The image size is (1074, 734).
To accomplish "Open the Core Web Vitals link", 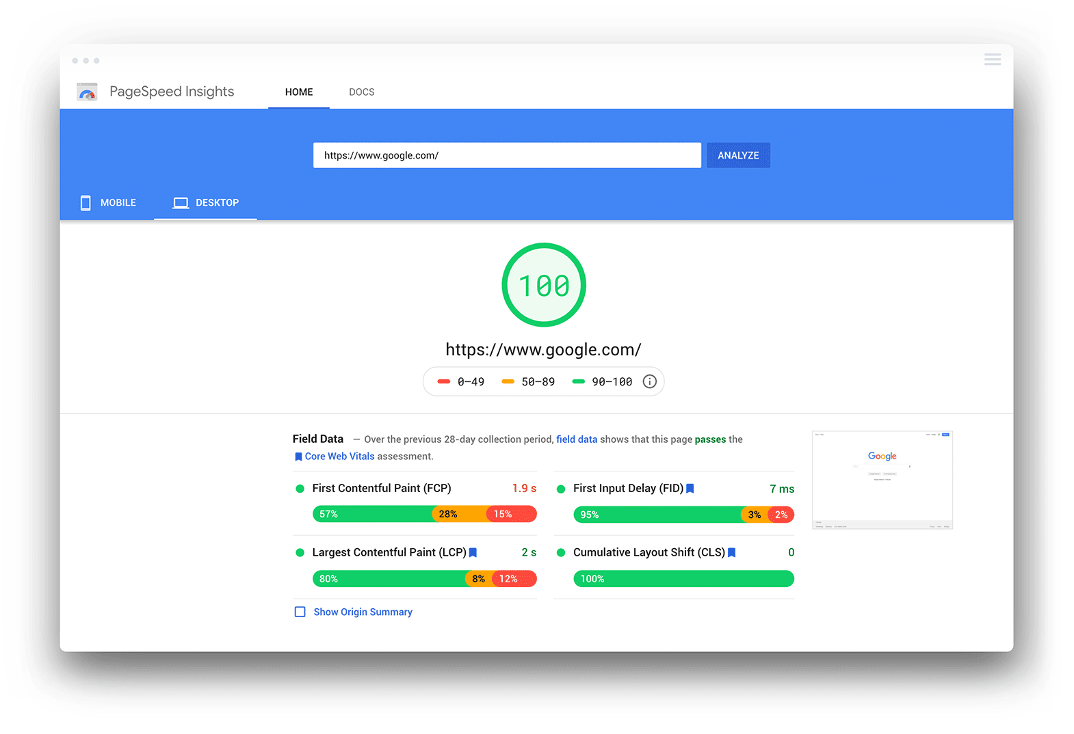I will [339, 457].
